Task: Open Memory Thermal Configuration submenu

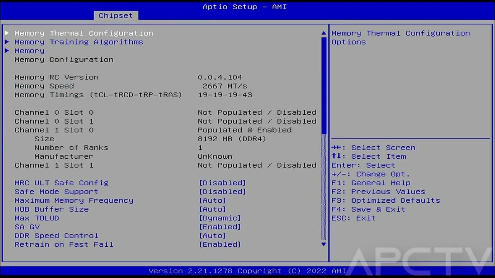Action: click(x=84, y=33)
